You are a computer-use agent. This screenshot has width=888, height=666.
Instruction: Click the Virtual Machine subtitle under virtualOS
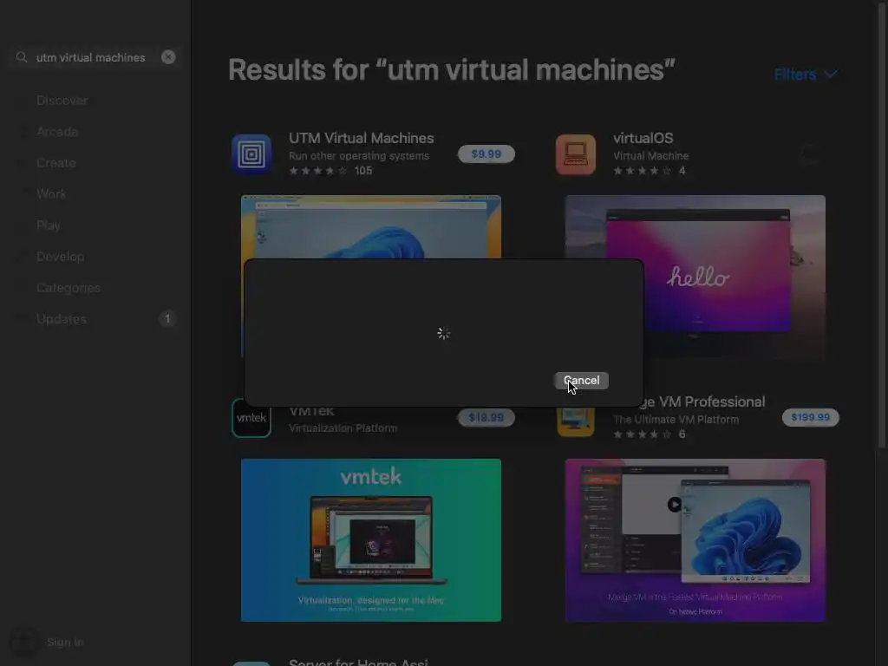(x=650, y=156)
